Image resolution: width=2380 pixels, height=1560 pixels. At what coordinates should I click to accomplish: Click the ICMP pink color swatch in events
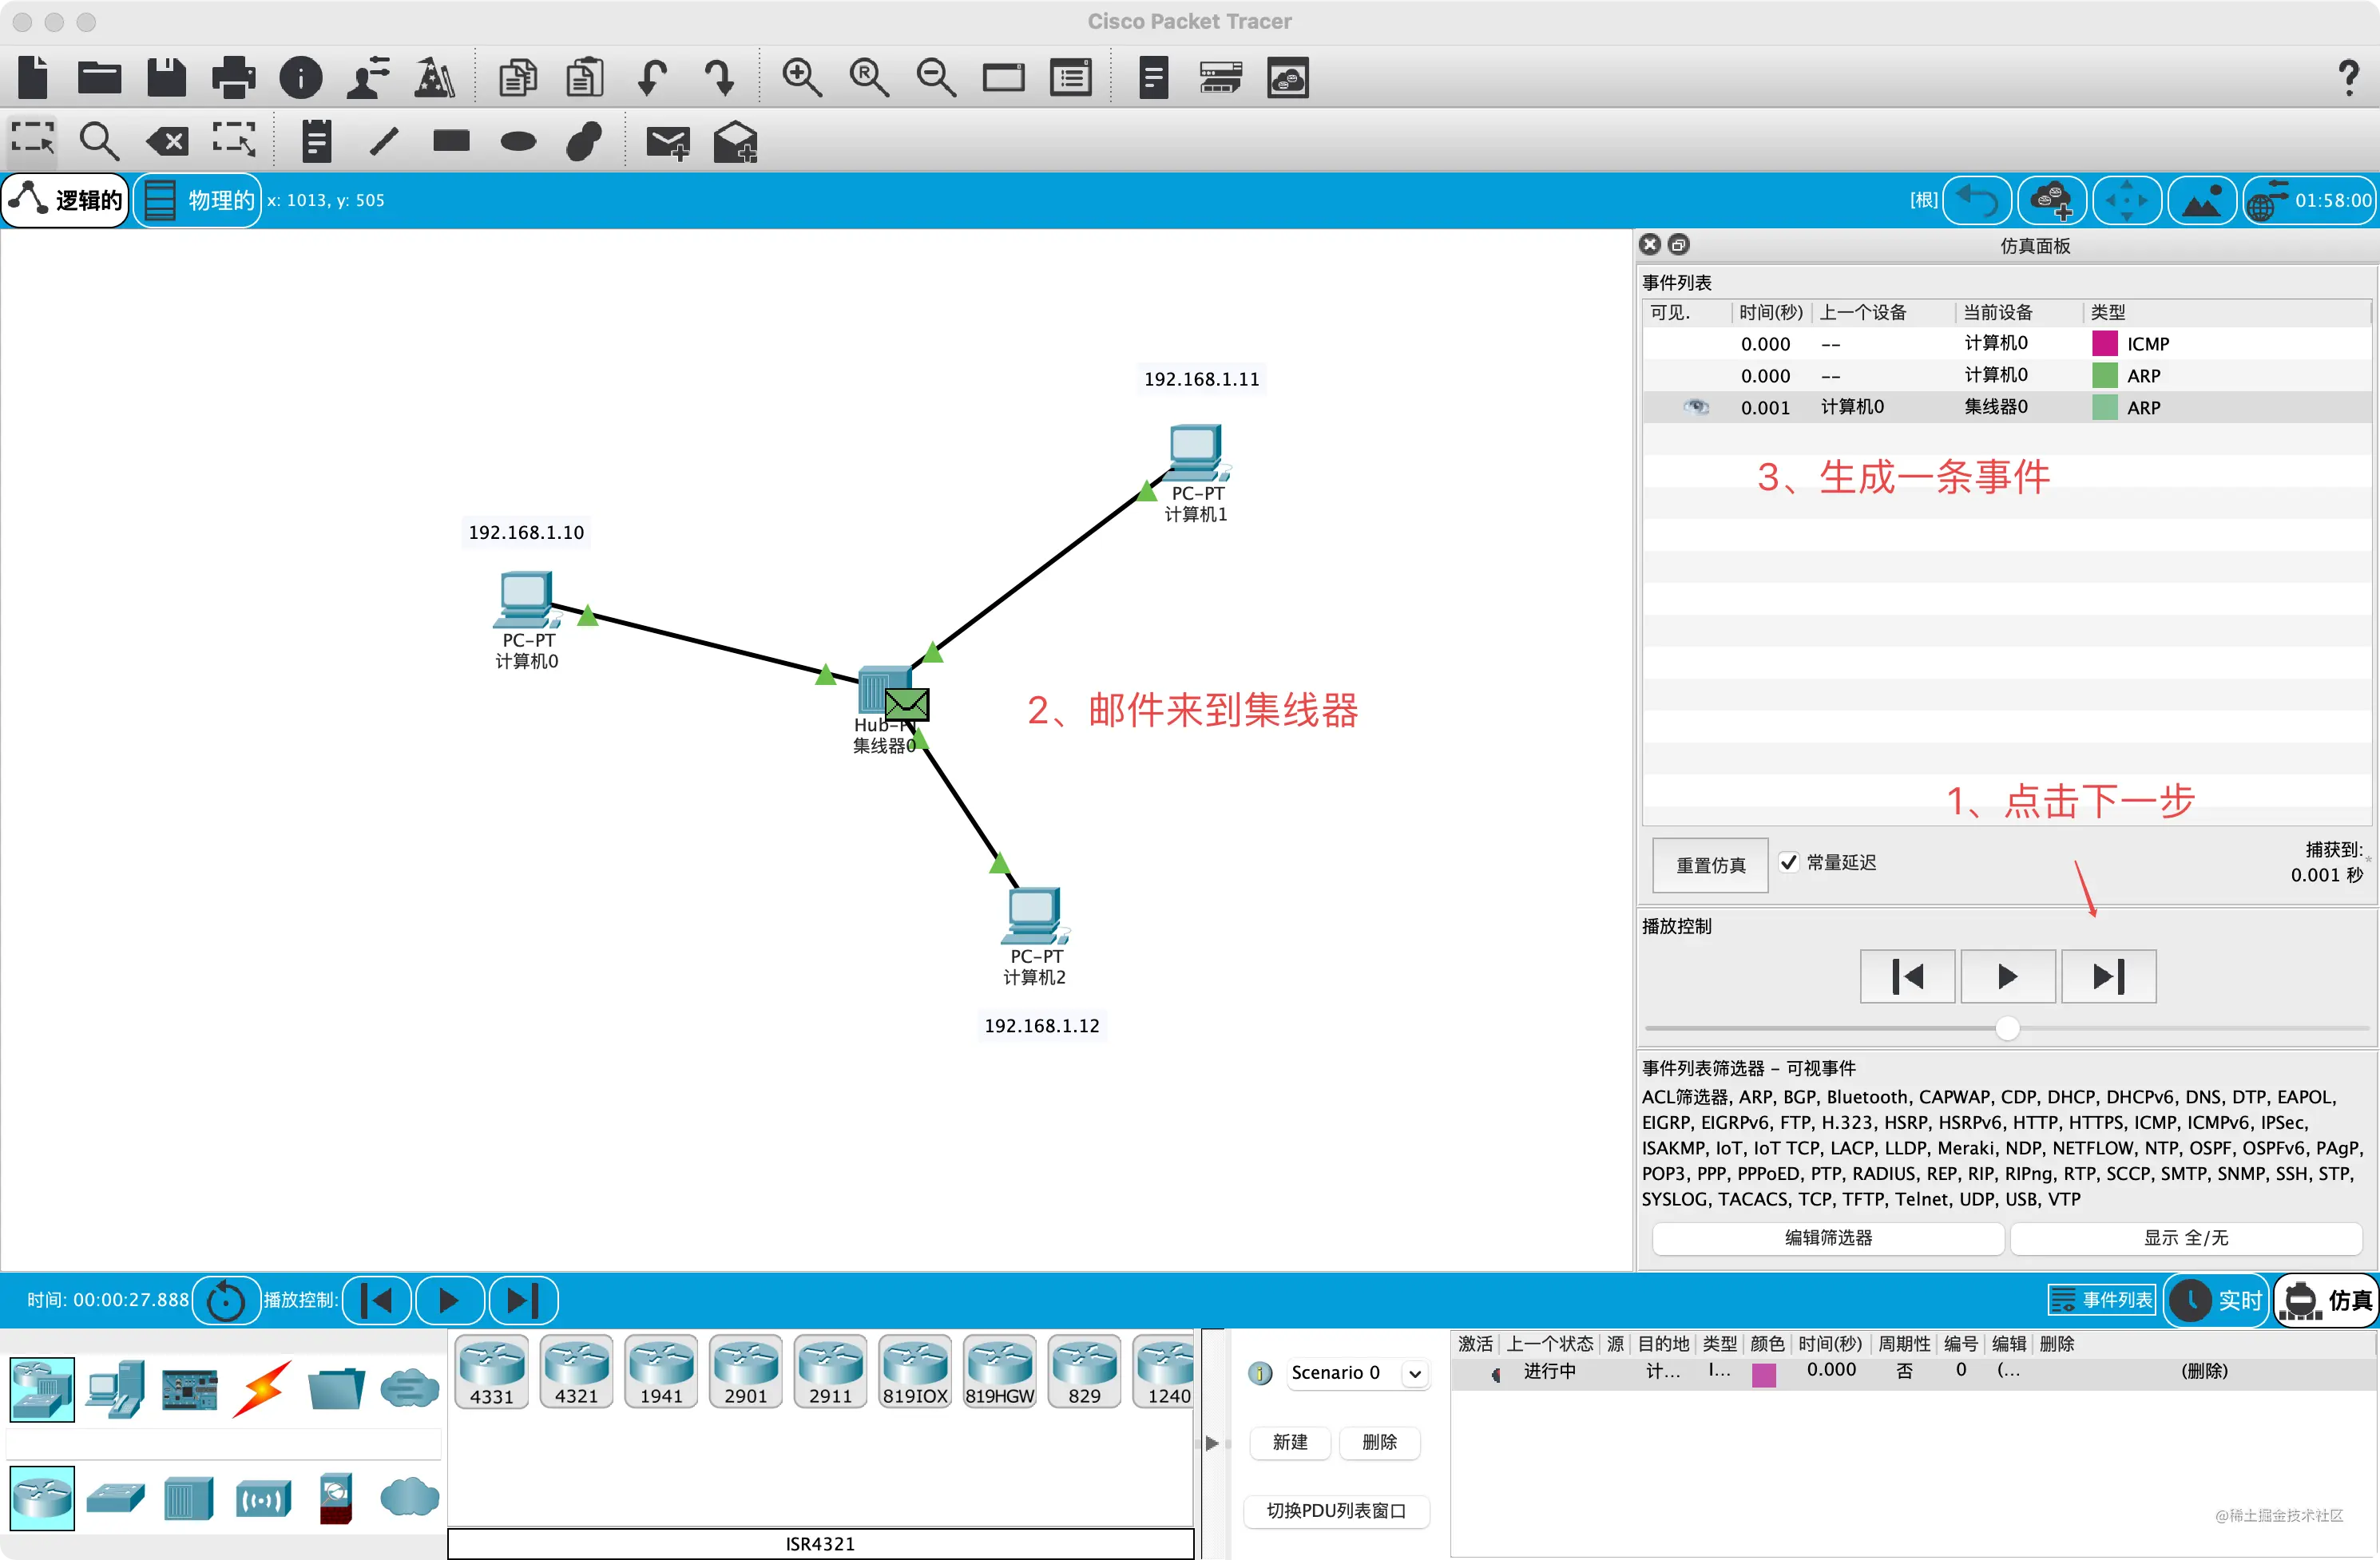click(x=2104, y=342)
